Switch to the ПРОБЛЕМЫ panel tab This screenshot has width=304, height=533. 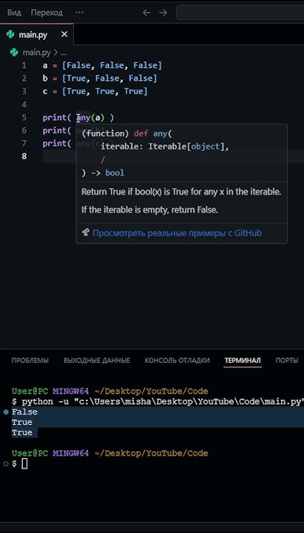click(30, 361)
